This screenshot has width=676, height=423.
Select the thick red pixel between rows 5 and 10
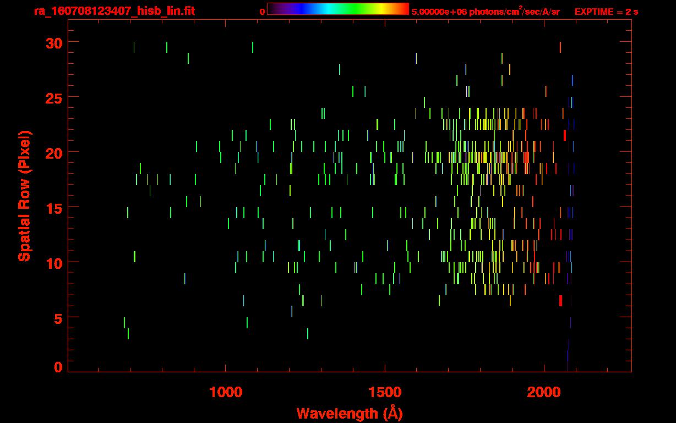tap(560, 301)
